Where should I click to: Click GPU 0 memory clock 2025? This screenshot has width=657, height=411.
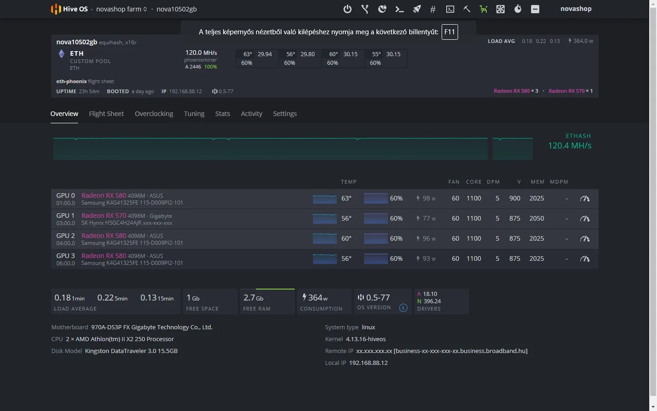pyautogui.click(x=537, y=198)
